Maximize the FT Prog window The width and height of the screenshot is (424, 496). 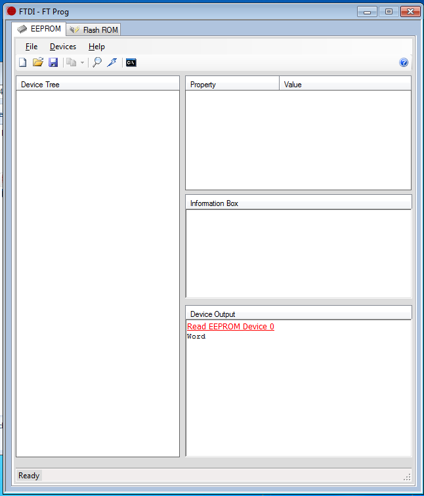click(389, 12)
